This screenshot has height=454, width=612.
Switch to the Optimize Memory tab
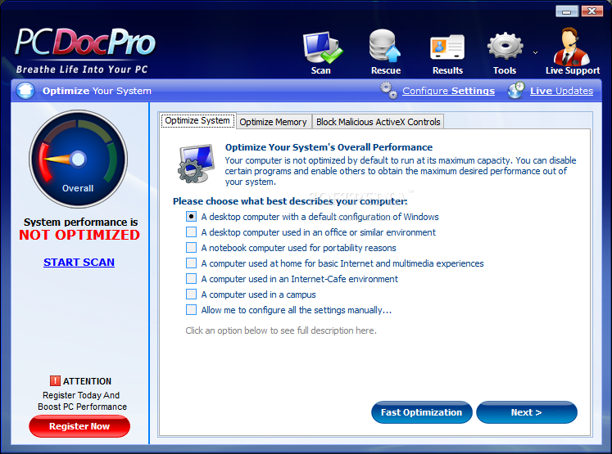click(x=273, y=122)
